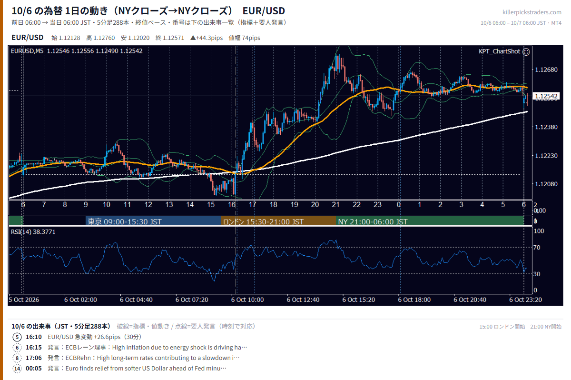Image resolution: width=571 pixels, height=380 pixels.
Task: Click hour 17 on the JST time axis
Action: tap(253, 205)
